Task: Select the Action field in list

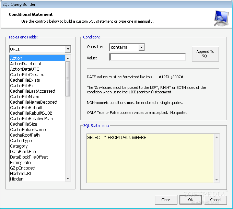Action: (x=37, y=58)
